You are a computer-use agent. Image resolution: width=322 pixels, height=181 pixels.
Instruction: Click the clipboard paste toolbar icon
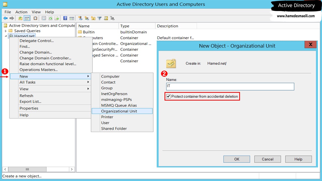click(35, 18)
